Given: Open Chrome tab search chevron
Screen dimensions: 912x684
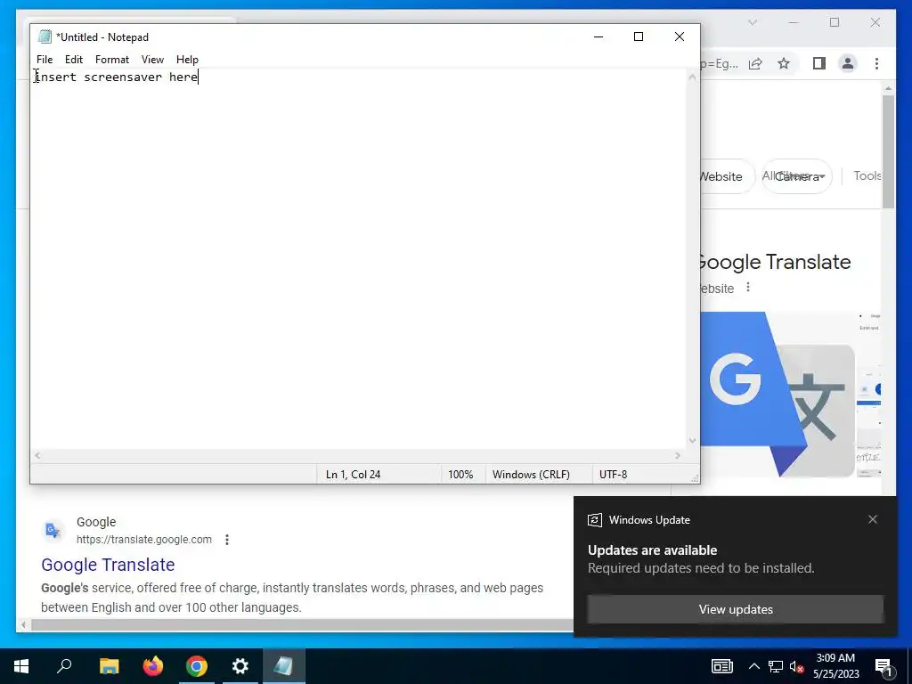Looking at the screenshot, I should (752, 22).
